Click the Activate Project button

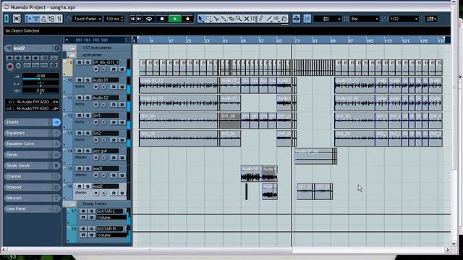tap(7, 19)
